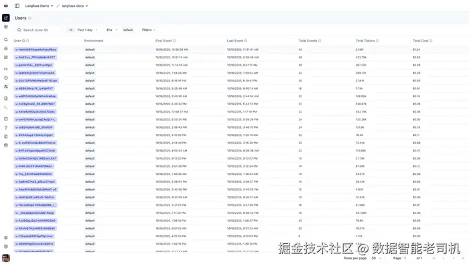Go to the next page arrow

pyautogui.click(x=454, y=258)
